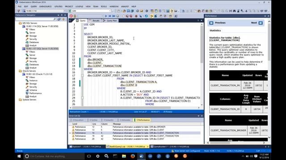The width and height of the screenshot is (286, 160).
Task: Click the gear options icon in main toolbar
Action: coord(147,11)
